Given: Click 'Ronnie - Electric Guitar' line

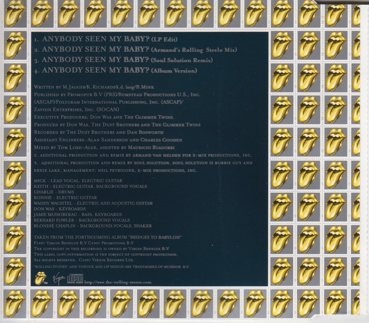Looking at the screenshot, I should (x=65, y=198).
